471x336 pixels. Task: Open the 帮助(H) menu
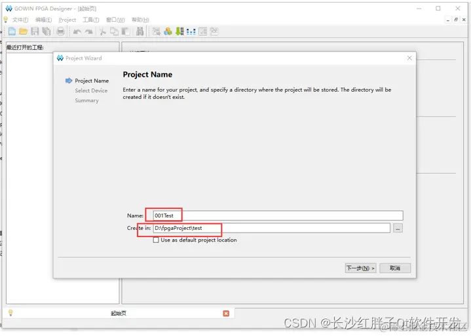coord(140,20)
